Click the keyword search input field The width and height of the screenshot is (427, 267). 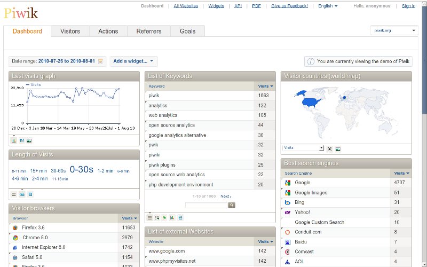(x=206, y=205)
